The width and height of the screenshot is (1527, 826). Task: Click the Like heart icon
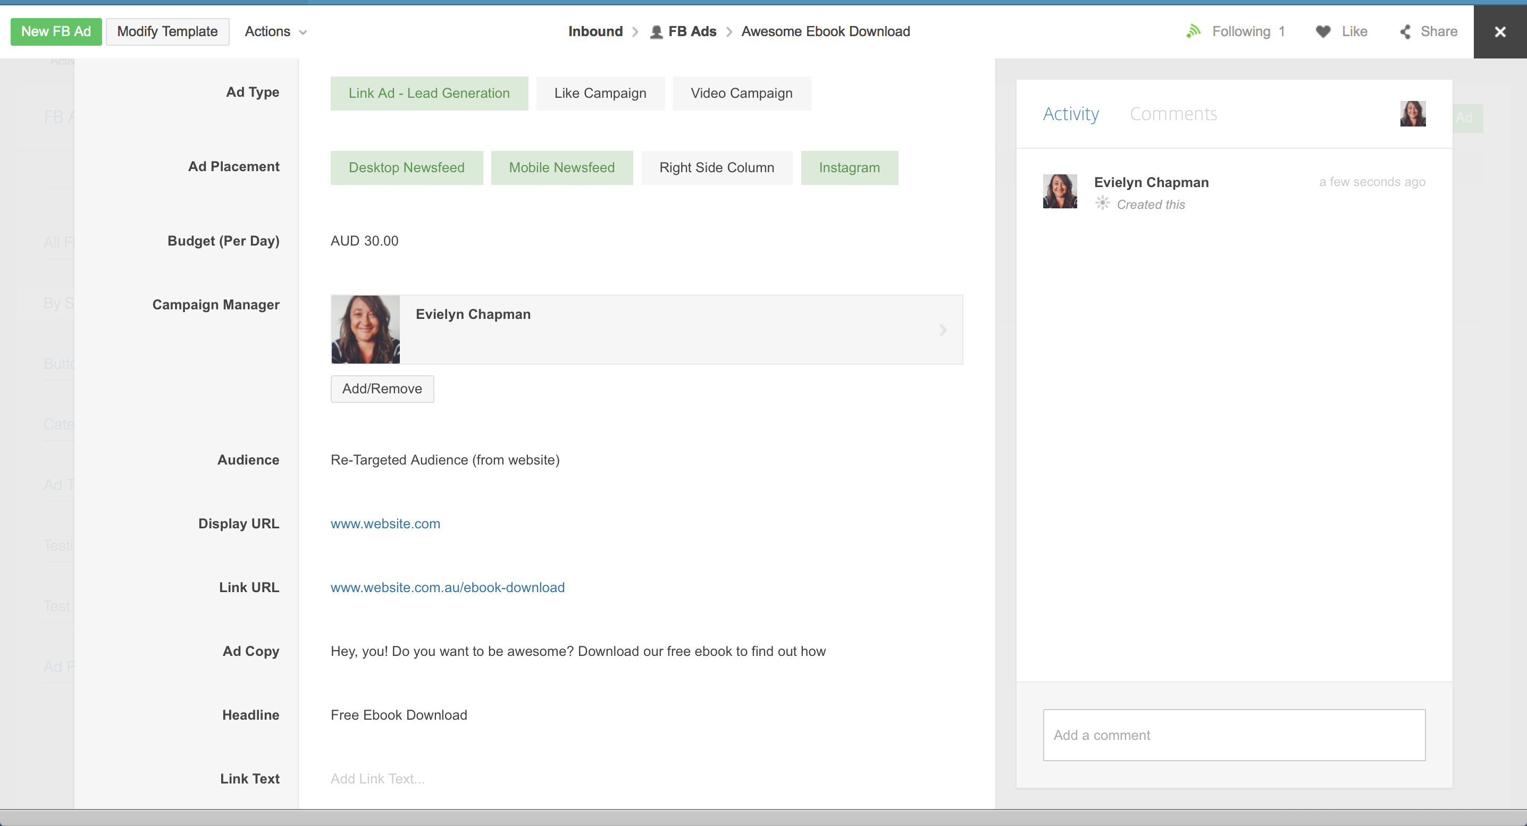point(1323,31)
